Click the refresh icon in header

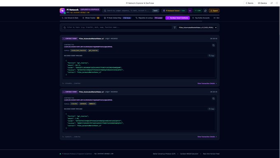[x=205, y=11]
